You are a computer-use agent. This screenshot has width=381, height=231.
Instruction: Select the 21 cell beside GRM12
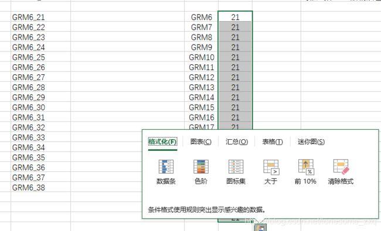(235, 77)
